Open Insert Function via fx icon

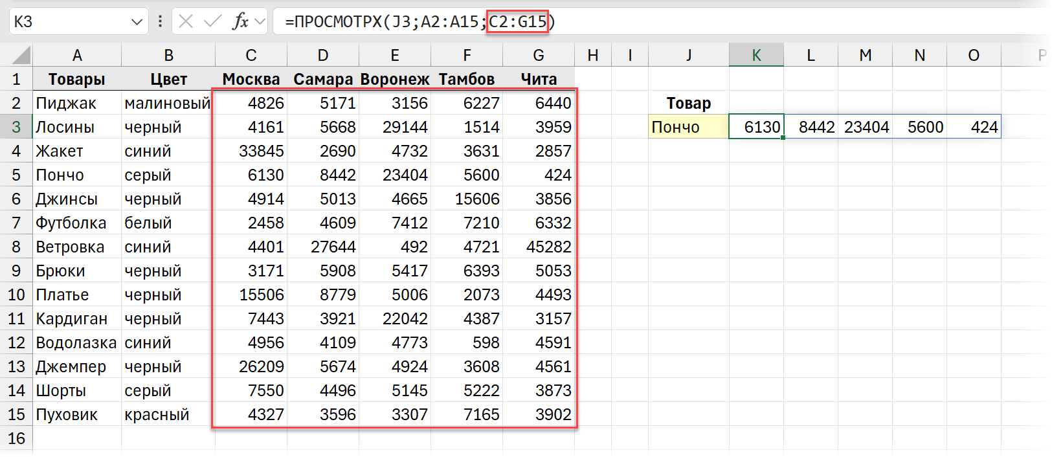(240, 21)
